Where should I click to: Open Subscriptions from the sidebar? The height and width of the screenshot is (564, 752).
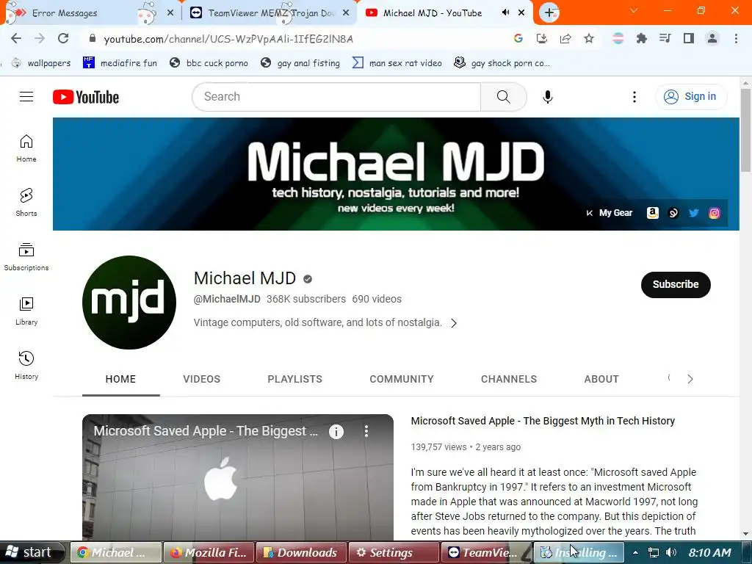click(26, 257)
